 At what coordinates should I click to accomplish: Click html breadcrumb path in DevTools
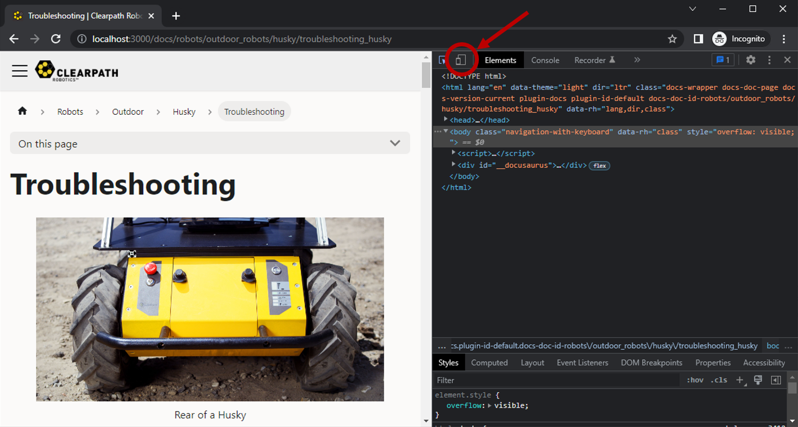pyautogui.click(x=604, y=346)
